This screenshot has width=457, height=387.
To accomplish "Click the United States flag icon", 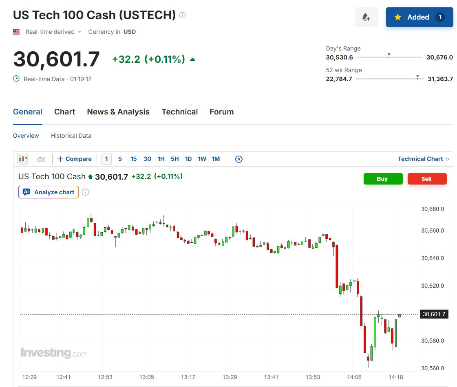I will pos(16,32).
